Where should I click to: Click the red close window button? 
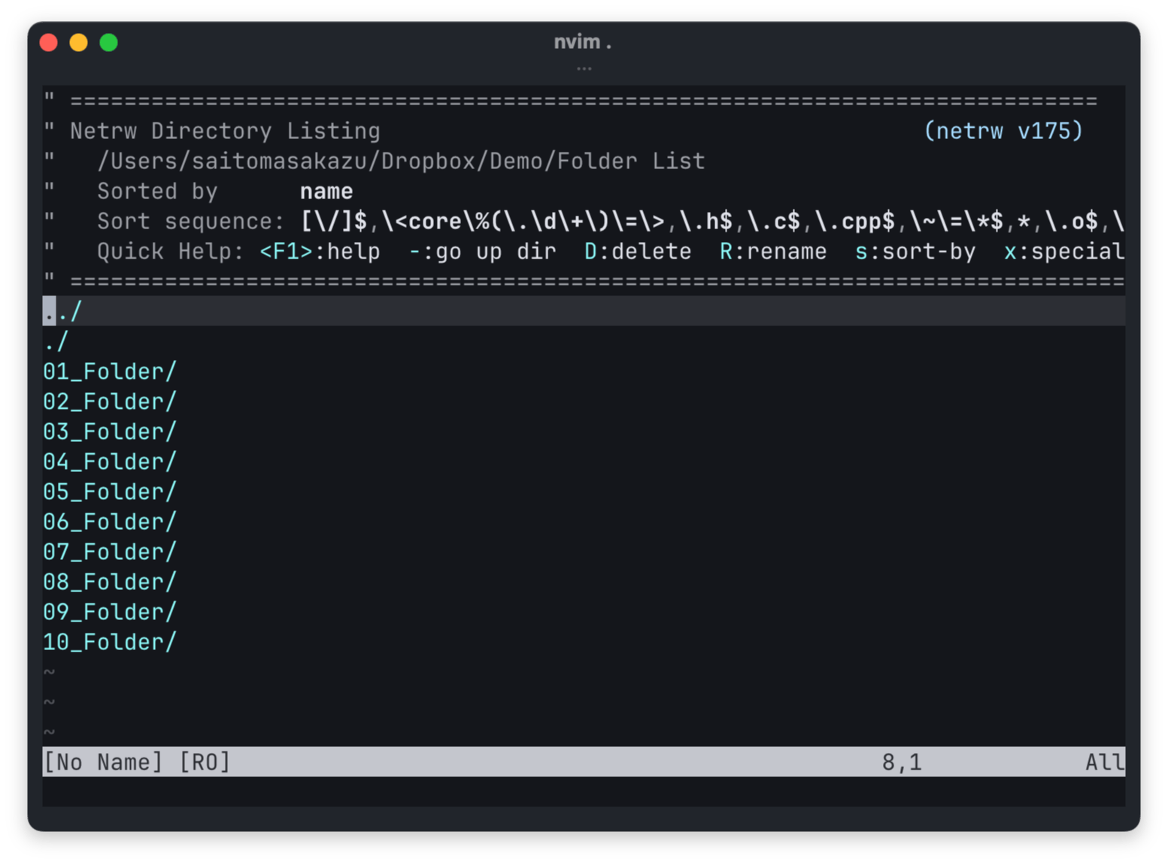tap(49, 43)
